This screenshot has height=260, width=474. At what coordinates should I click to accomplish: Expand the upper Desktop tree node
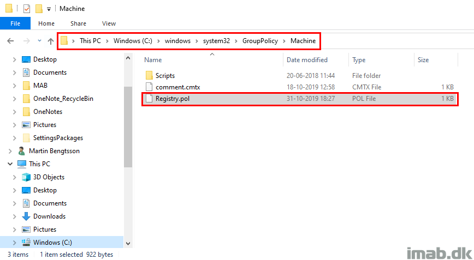tap(15, 60)
